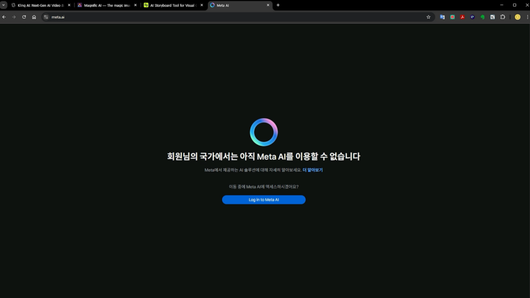Switch to the Magnific AI tab
Image resolution: width=530 pixels, height=298 pixels.
coord(107,5)
